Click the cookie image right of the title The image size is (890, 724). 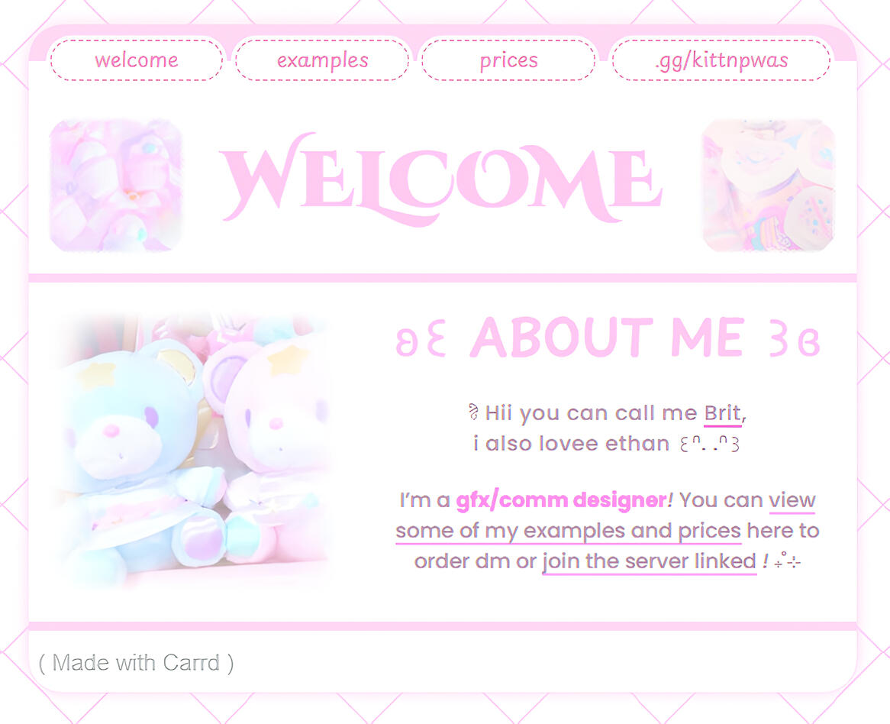(769, 185)
